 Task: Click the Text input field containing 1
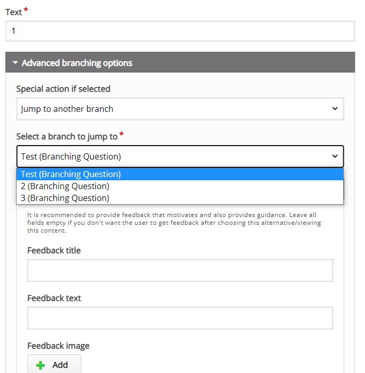point(180,31)
